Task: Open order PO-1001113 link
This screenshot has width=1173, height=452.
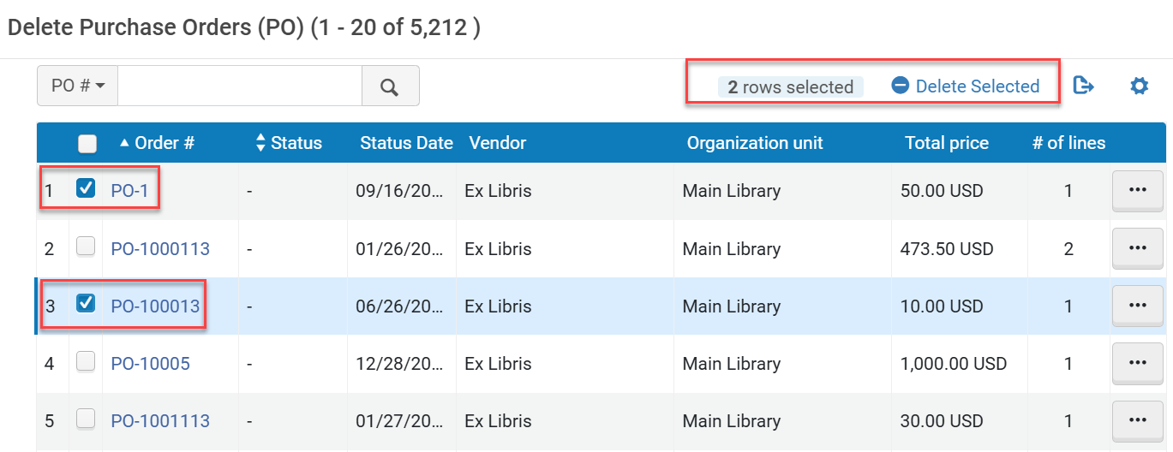Action: tap(160, 421)
